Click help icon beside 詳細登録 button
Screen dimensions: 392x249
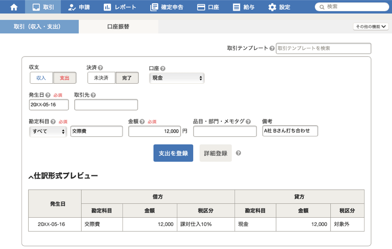238,153
